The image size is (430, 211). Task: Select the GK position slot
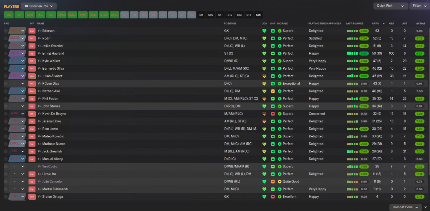point(9,15)
